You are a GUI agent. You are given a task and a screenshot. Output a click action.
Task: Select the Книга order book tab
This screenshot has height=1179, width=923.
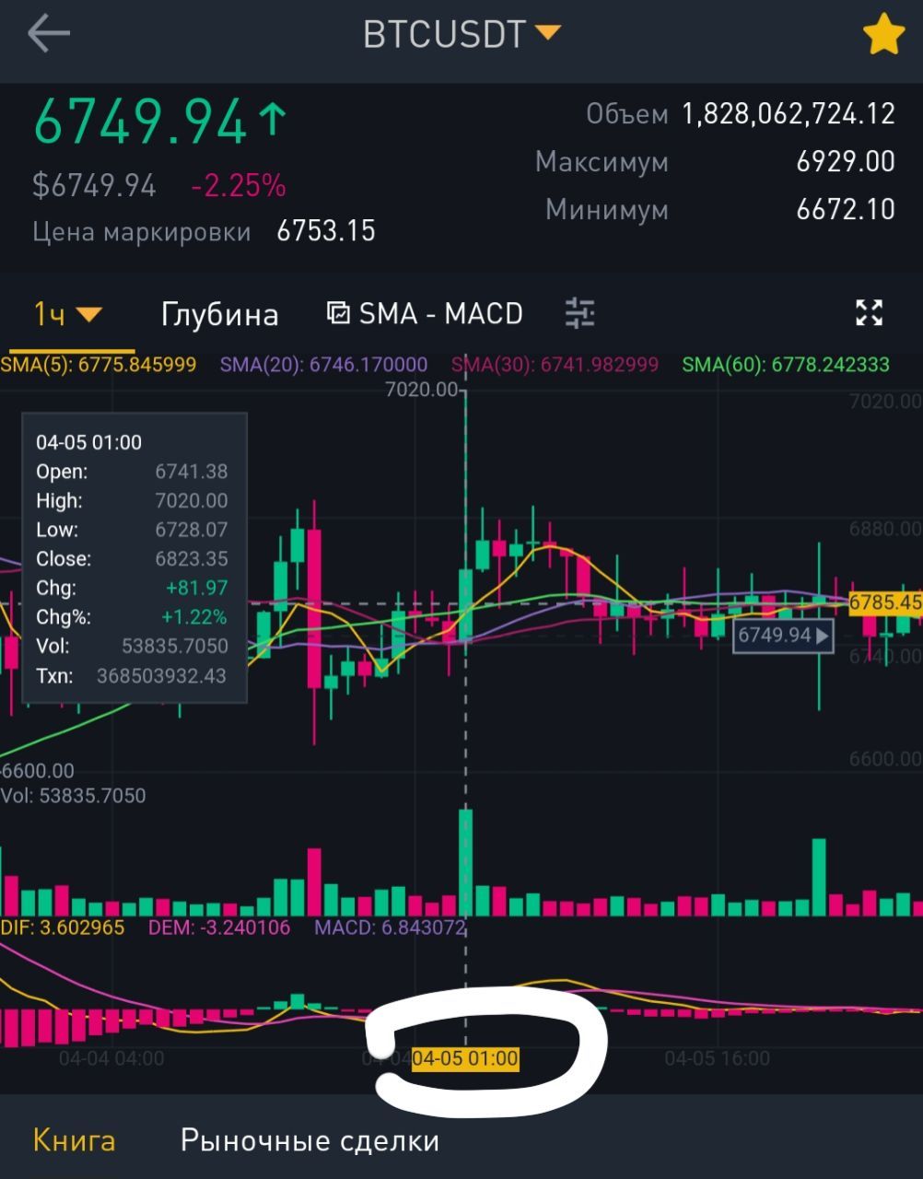click(x=74, y=1140)
